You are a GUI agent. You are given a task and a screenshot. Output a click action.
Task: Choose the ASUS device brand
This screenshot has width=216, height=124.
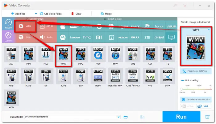(x=171, y=26)
